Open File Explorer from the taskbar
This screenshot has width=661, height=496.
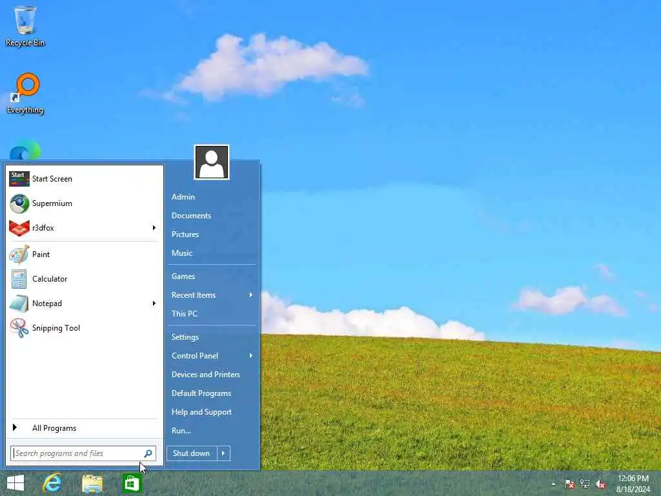92,483
